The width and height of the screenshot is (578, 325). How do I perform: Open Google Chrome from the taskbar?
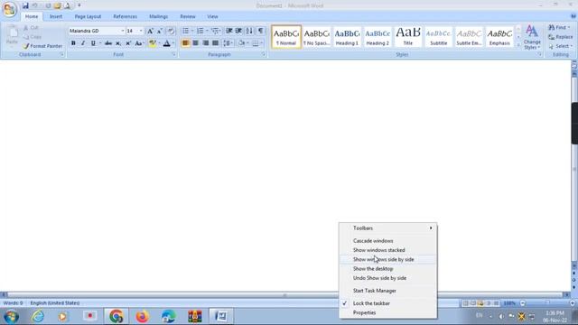tap(116, 316)
